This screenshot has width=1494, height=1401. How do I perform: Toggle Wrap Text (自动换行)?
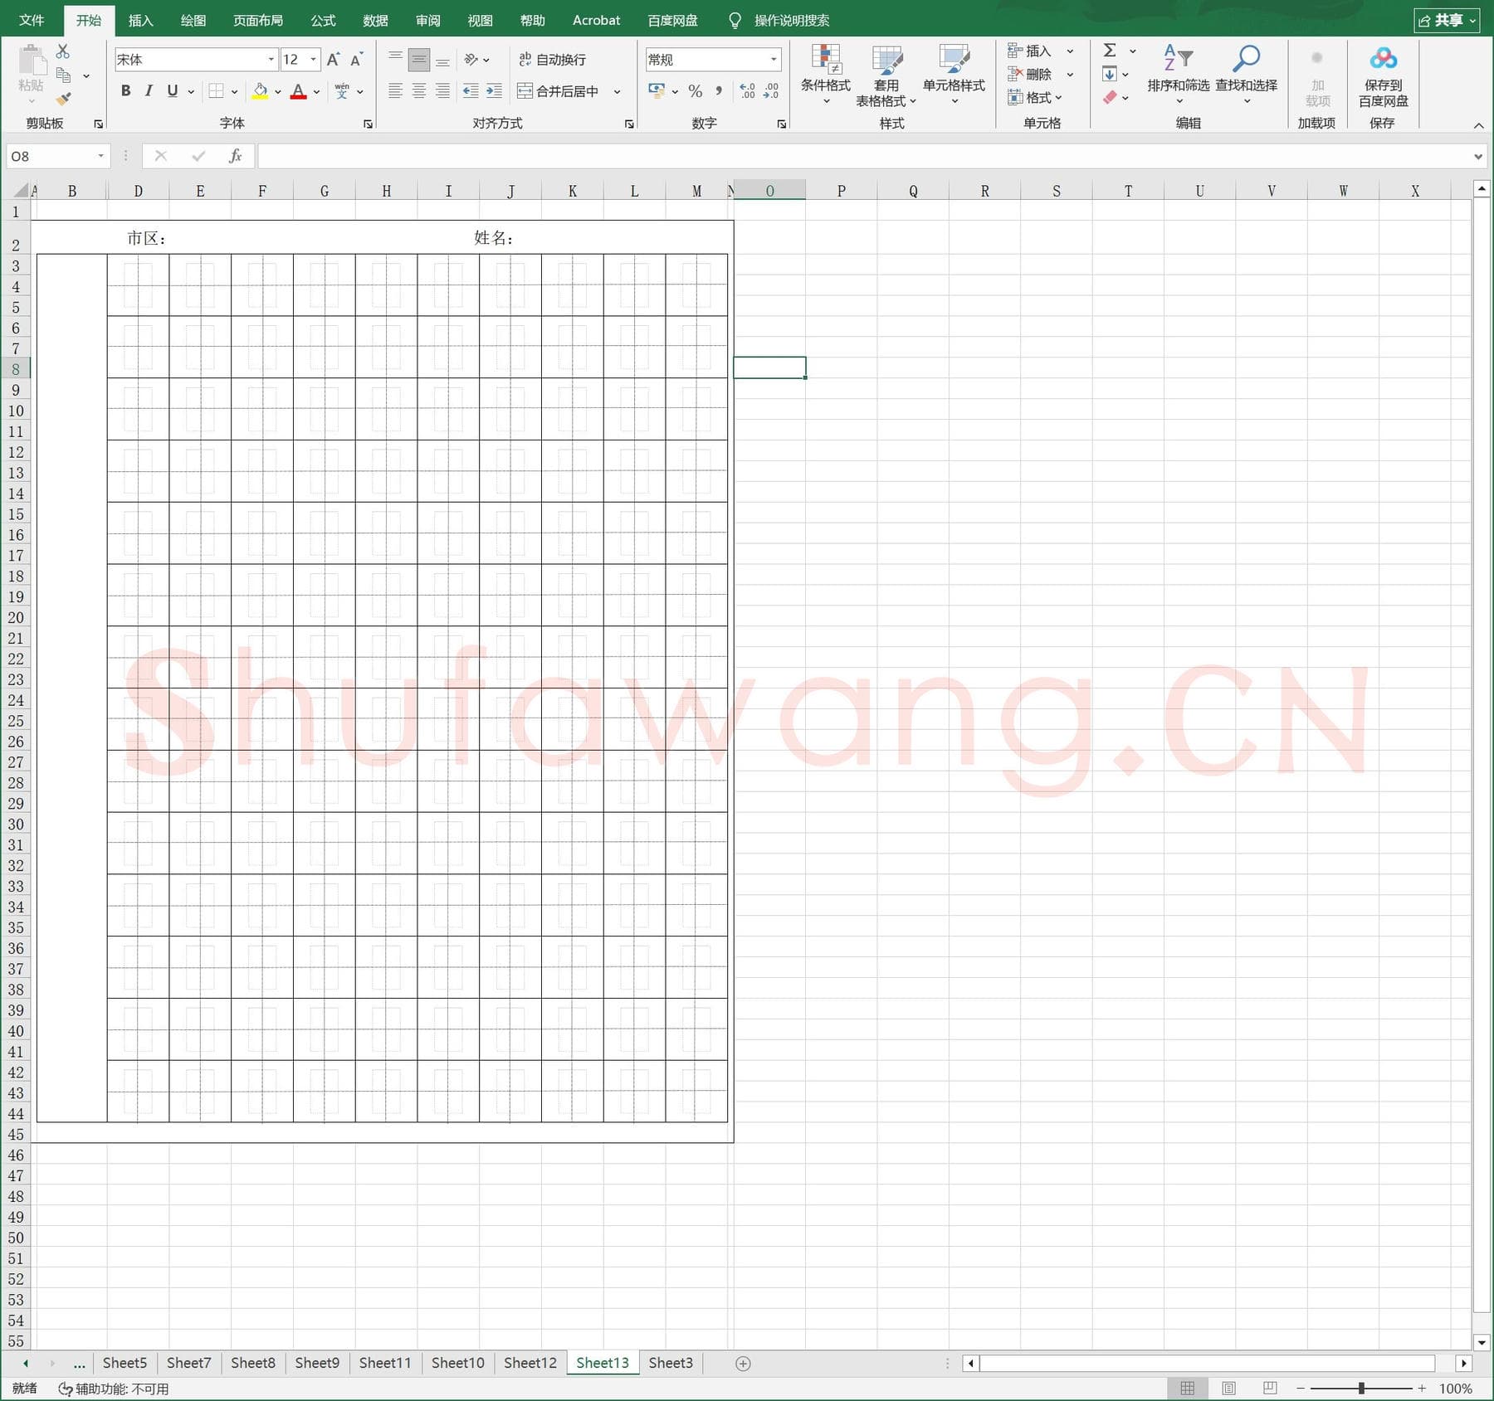(553, 60)
